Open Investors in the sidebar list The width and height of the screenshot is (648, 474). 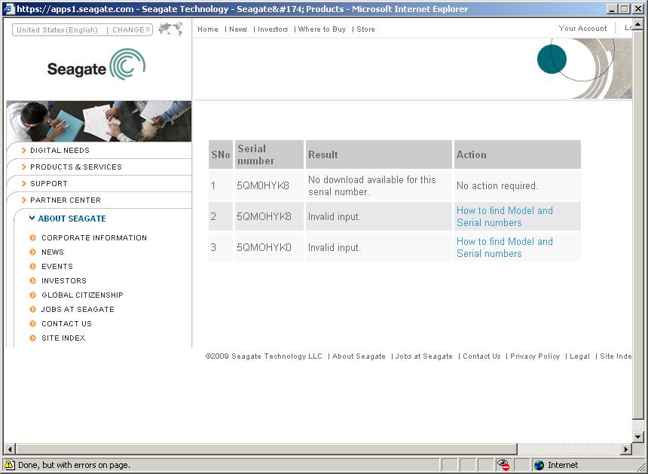tap(64, 281)
